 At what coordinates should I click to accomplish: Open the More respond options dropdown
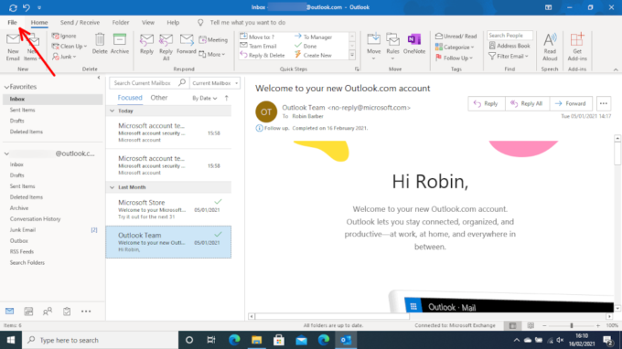click(x=212, y=54)
